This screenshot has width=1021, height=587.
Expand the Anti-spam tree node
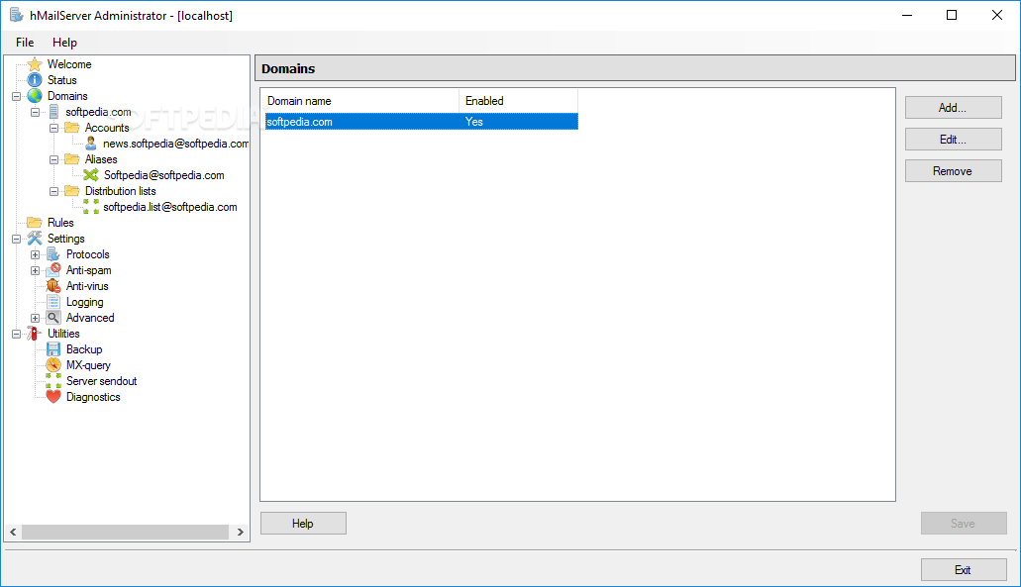pos(36,270)
